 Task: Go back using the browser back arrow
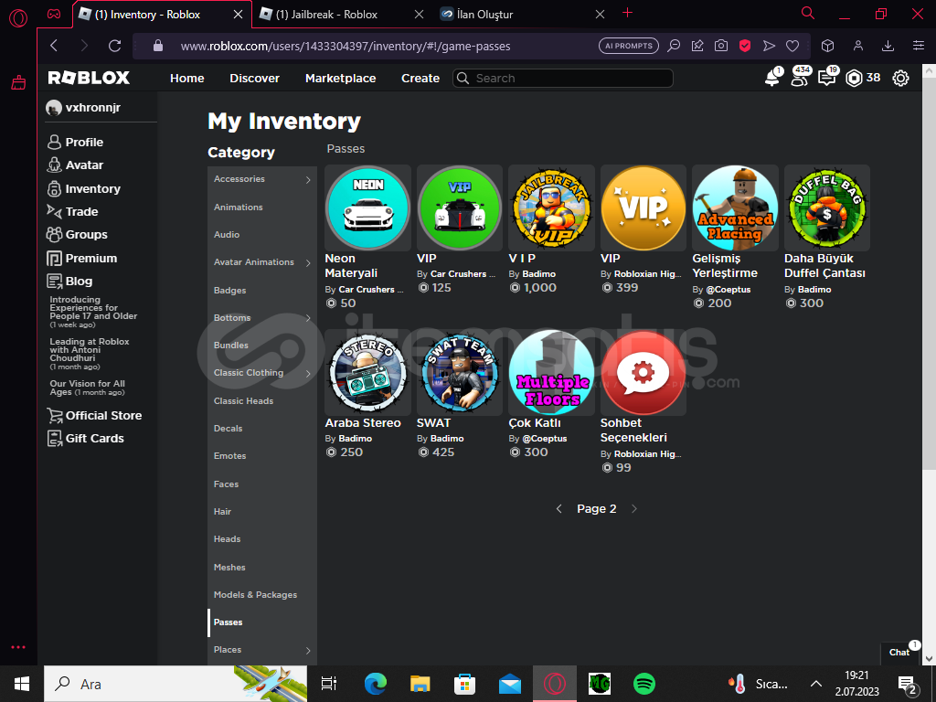pyautogui.click(x=54, y=46)
